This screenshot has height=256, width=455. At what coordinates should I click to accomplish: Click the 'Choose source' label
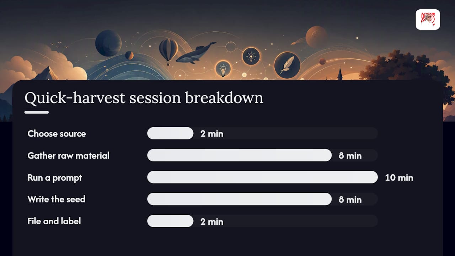click(x=57, y=134)
